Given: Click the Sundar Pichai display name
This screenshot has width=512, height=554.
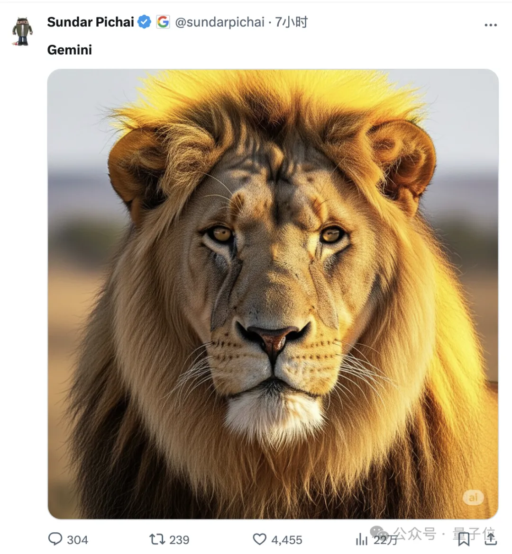Looking at the screenshot, I should [x=91, y=22].
